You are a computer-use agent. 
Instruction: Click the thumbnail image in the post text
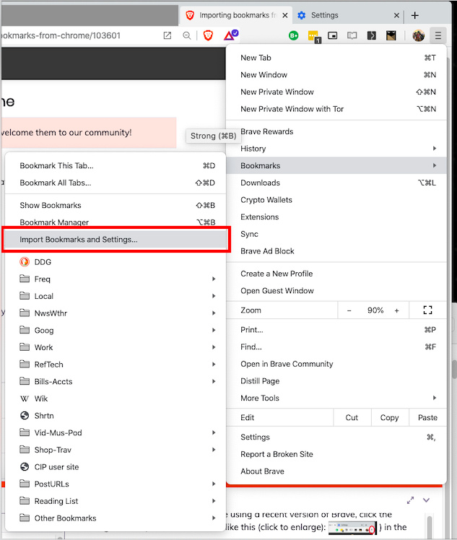pyautogui.click(x=352, y=528)
